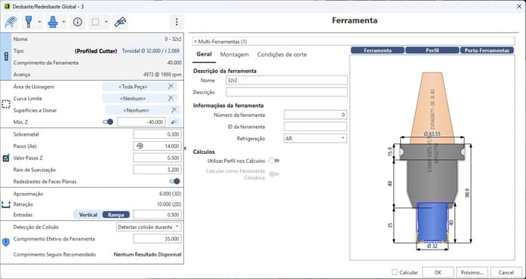
Task: Pick Min. Z value with picker icon
Action: [174, 122]
